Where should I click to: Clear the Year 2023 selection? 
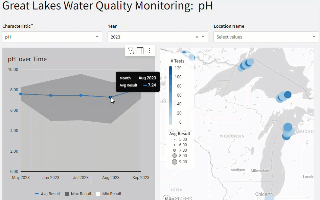click(197, 37)
